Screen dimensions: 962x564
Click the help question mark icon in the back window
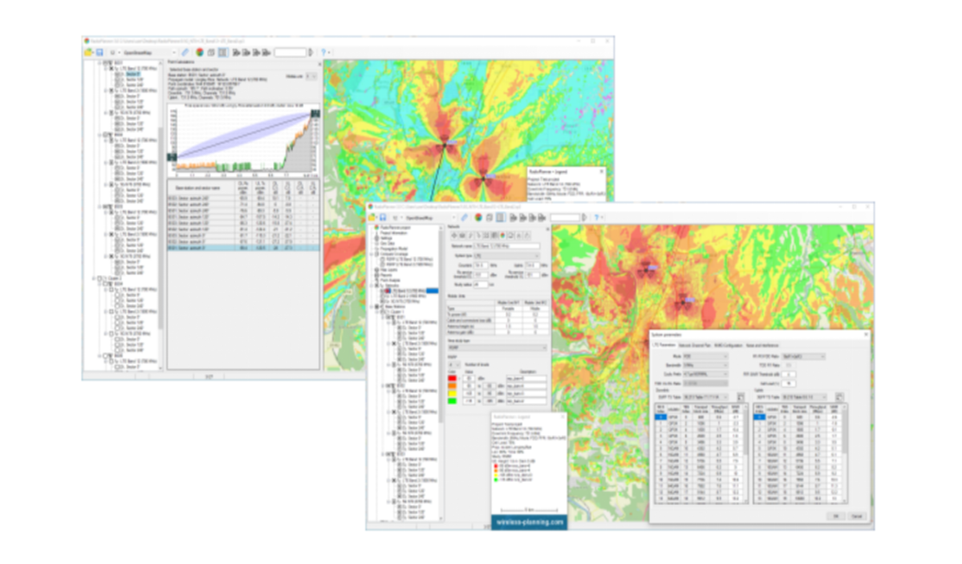coord(324,53)
